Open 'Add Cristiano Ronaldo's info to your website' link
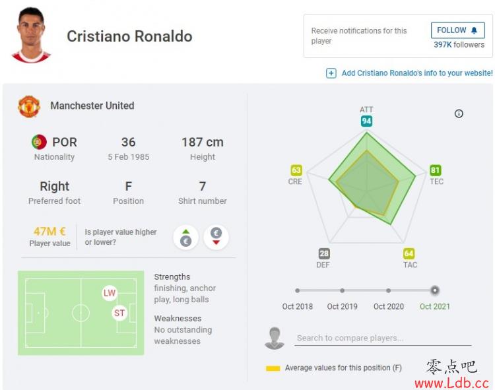This screenshot has height=390, width=495. [x=417, y=73]
